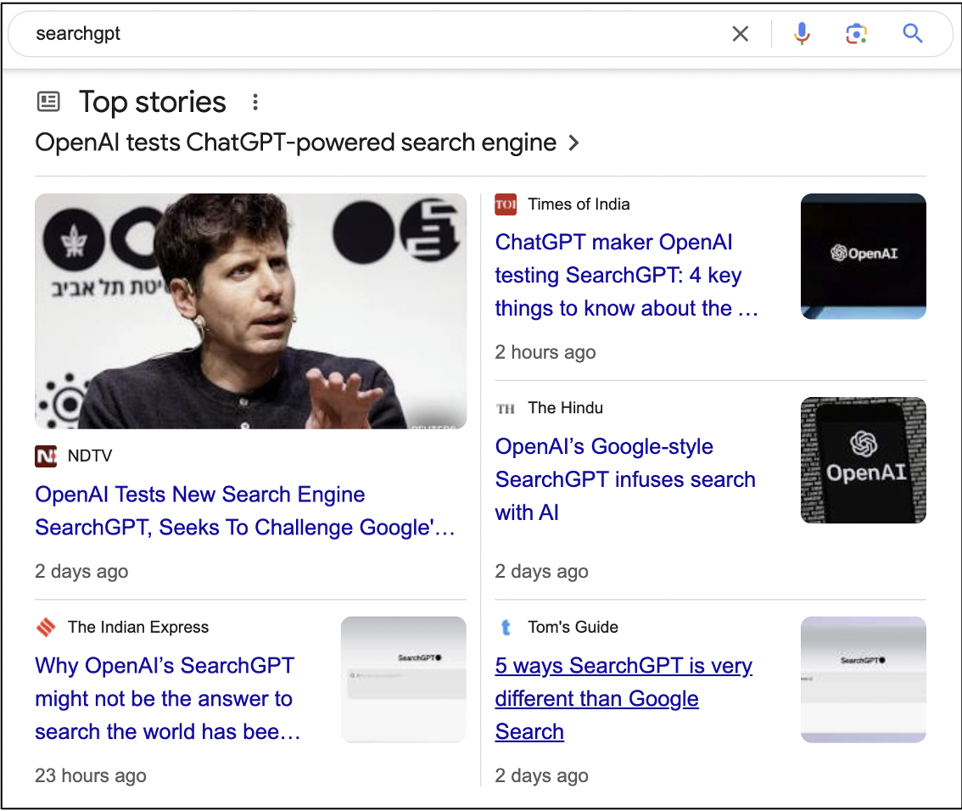
Task: Click the 'Tom's Guide' source name
Action: coord(573,627)
